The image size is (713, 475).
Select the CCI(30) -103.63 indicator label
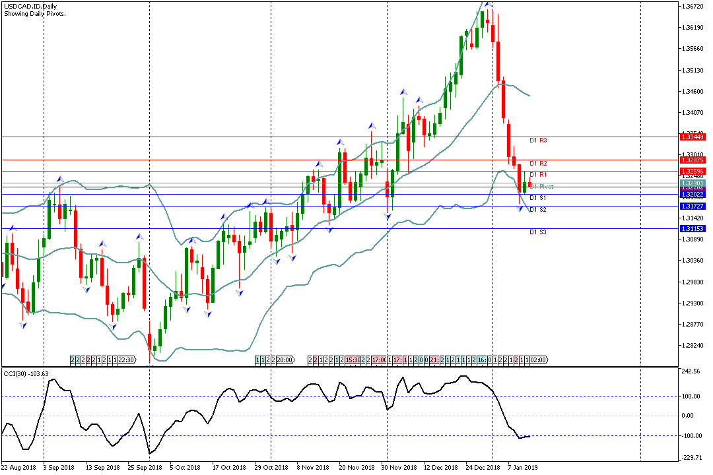(x=26, y=373)
